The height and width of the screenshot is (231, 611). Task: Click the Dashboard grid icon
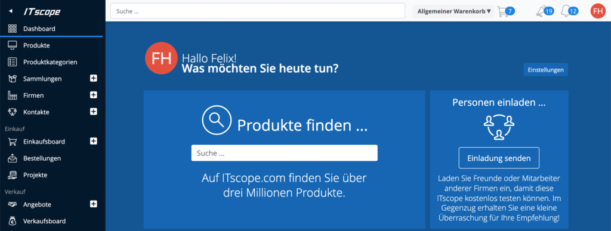click(12, 29)
